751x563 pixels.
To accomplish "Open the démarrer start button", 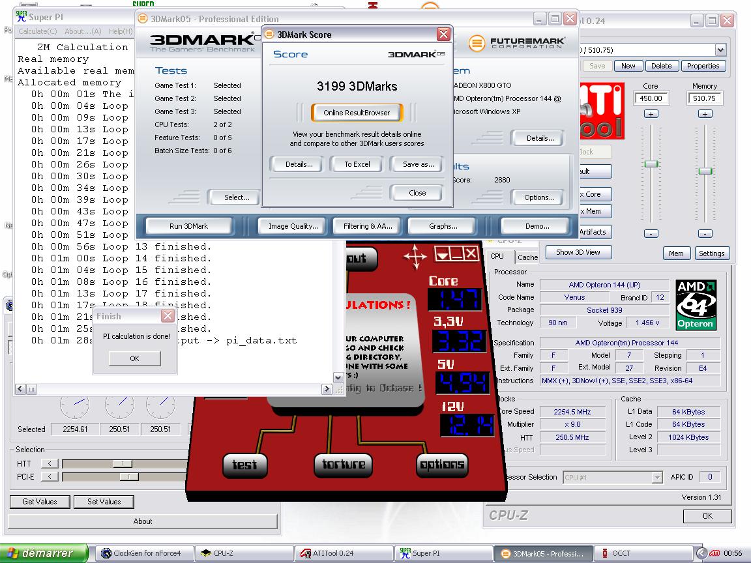I will [44, 553].
